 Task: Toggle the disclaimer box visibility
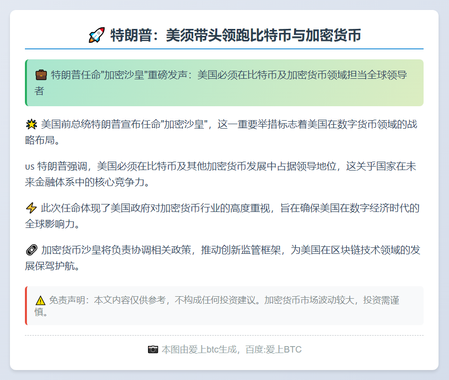point(224,305)
